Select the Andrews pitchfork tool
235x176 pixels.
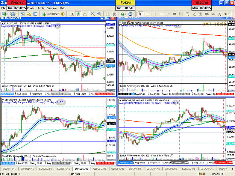click(x=220, y=14)
